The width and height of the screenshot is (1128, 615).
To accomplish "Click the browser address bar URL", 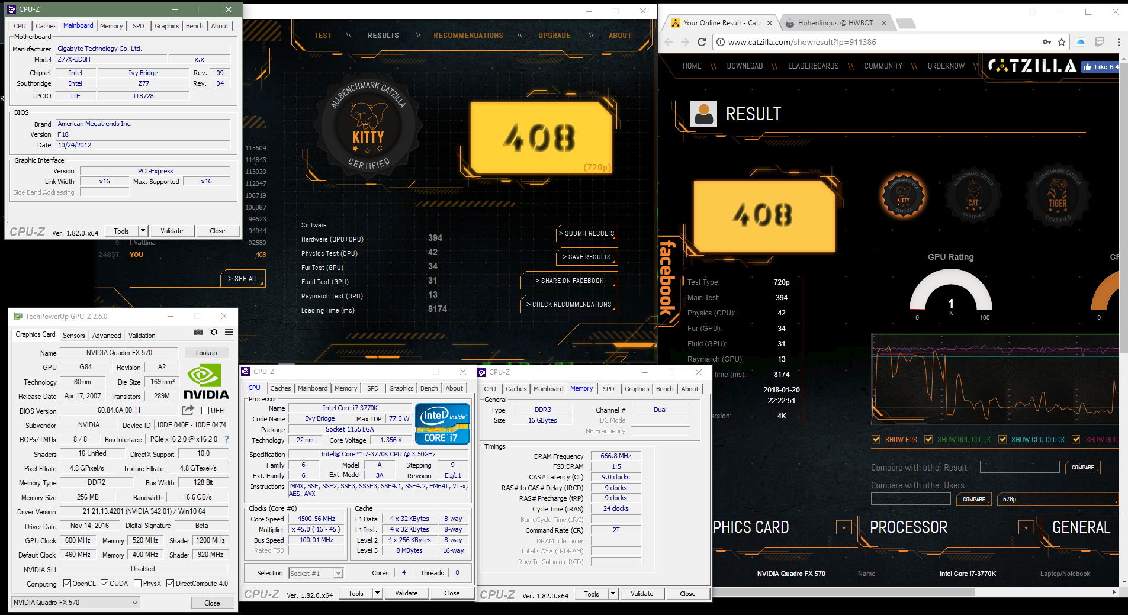I will (802, 42).
